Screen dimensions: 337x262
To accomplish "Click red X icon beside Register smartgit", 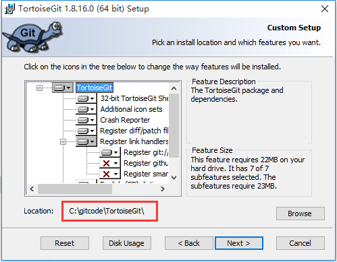I will (109, 174).
